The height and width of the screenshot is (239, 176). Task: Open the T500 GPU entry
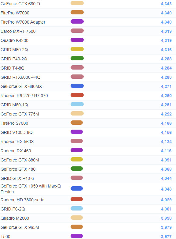(5, 237)
